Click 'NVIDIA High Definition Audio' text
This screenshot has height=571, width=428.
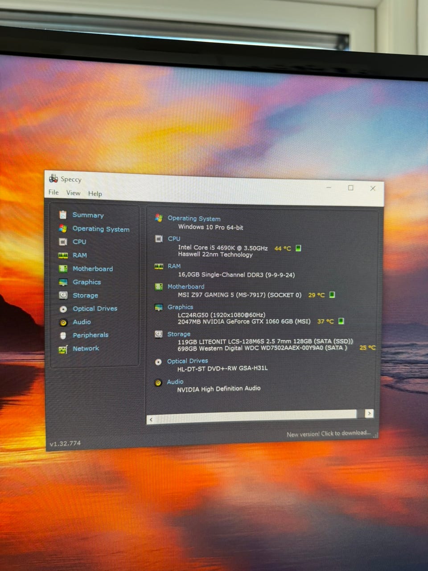(218, 389)
